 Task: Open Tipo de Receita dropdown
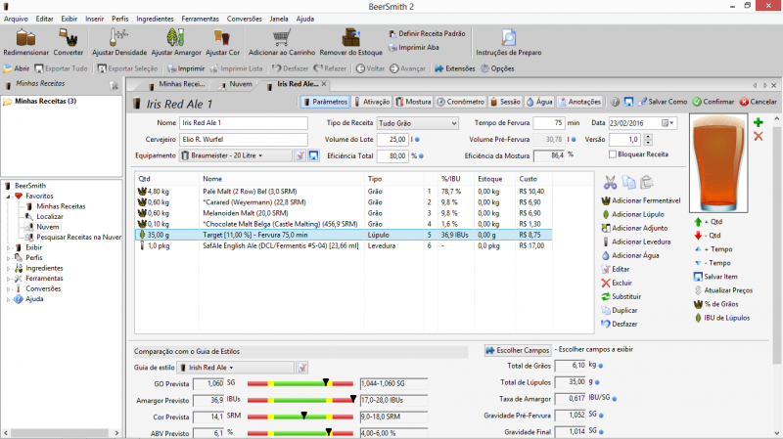[418, 123]
